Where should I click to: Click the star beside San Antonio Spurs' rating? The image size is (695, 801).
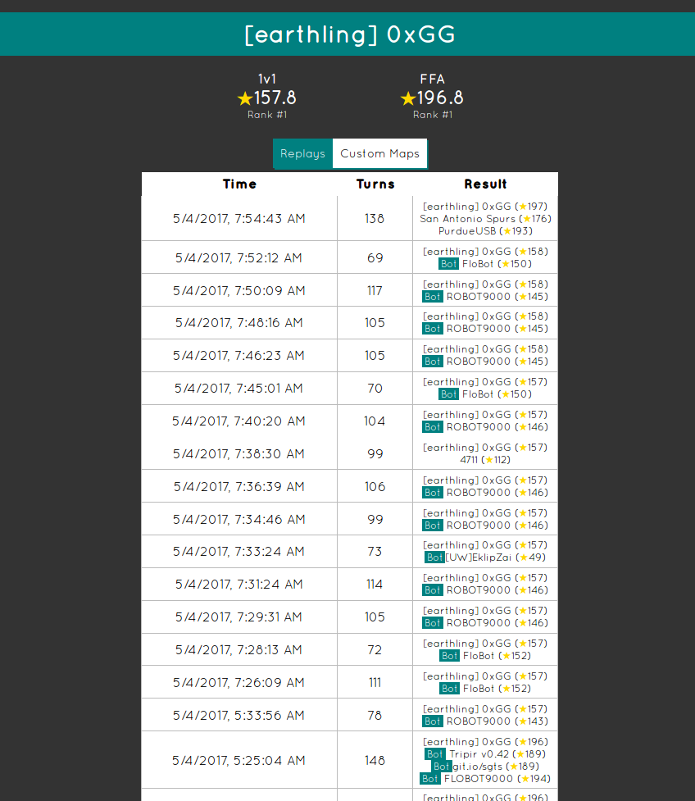click(526, 219)
